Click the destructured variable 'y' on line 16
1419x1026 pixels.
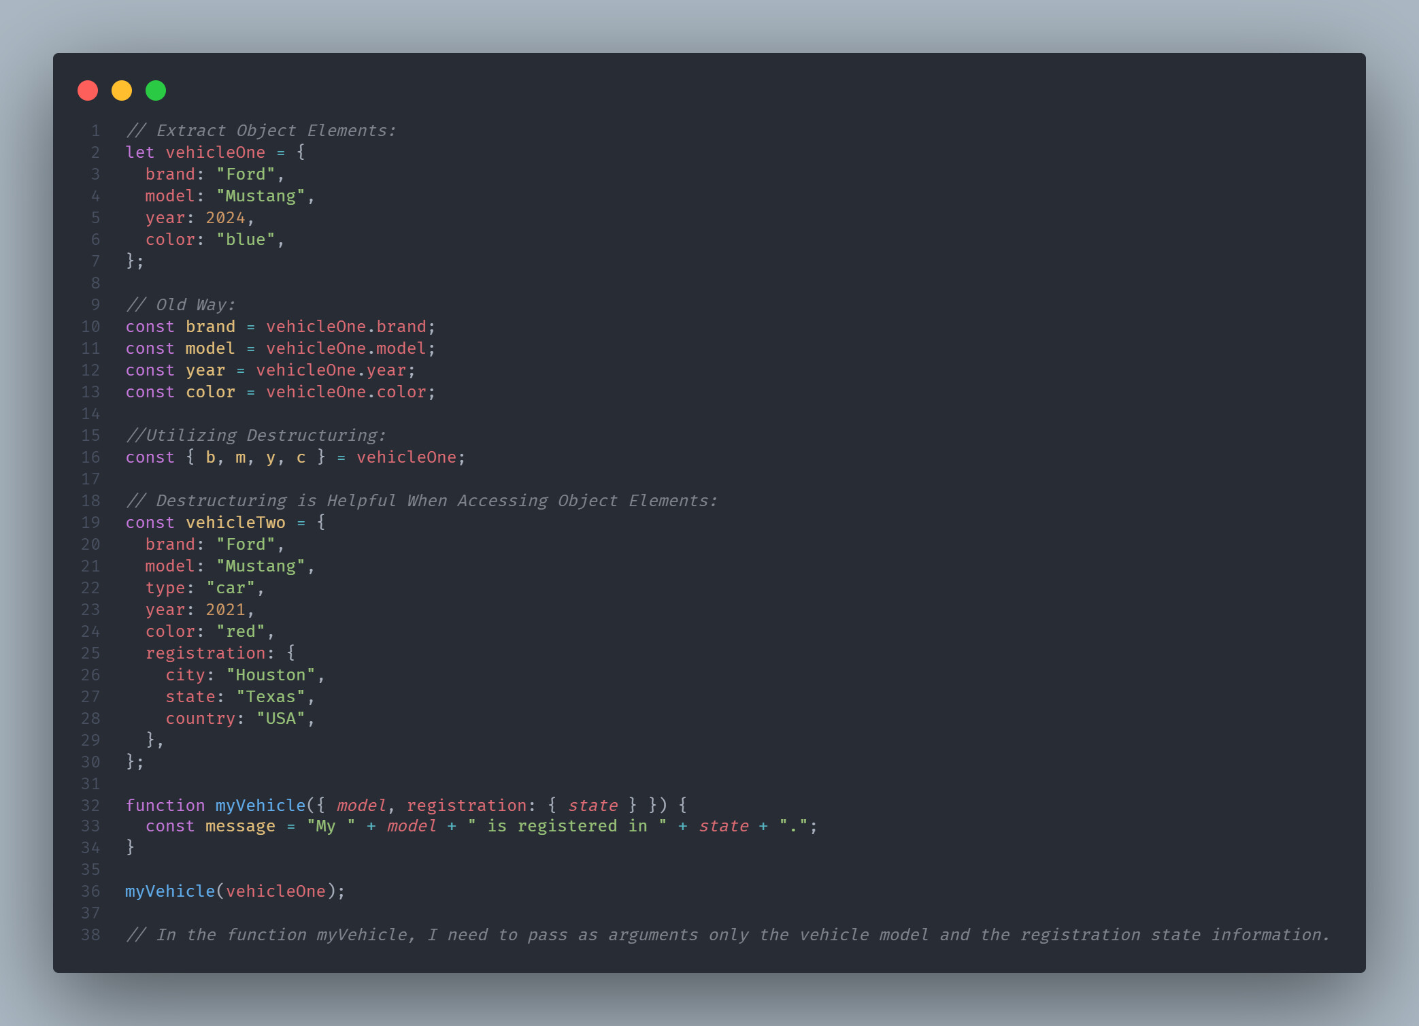pos(271,457)
